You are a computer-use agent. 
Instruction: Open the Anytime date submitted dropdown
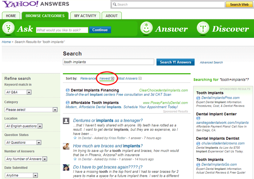point(21,175)
